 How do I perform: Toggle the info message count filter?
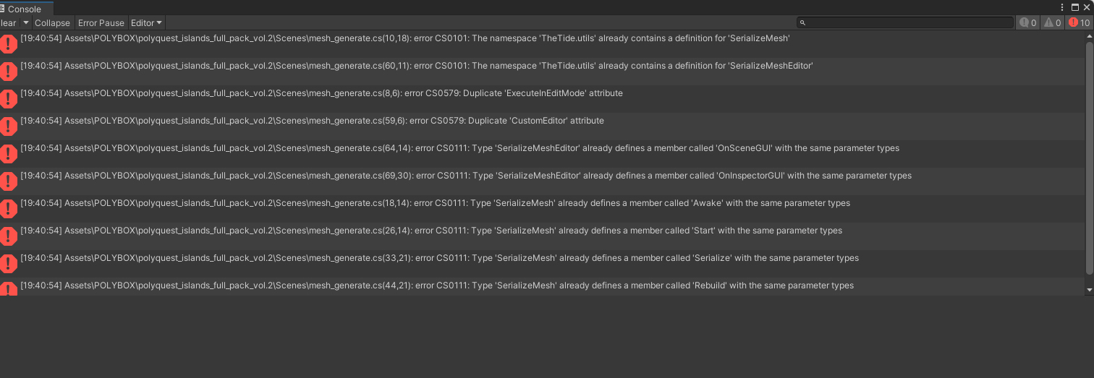click(x=1028, y=23)
